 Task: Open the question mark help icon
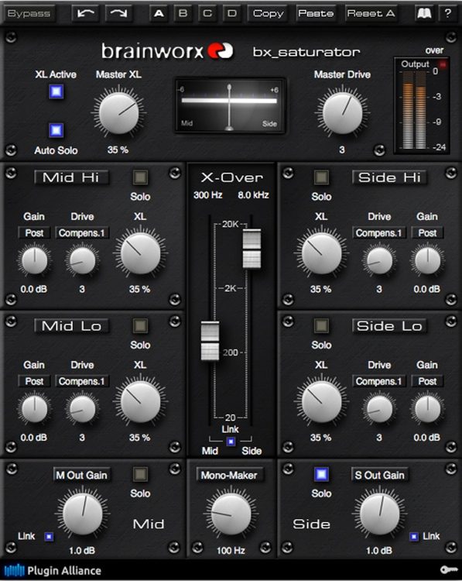pyautogui.click(x=447, y=13)
